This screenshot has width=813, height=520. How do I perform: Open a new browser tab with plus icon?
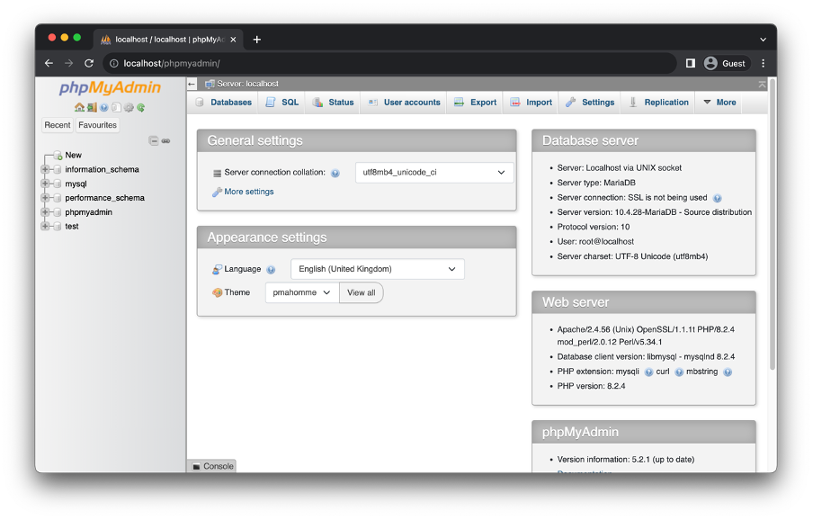pos(256,40)
